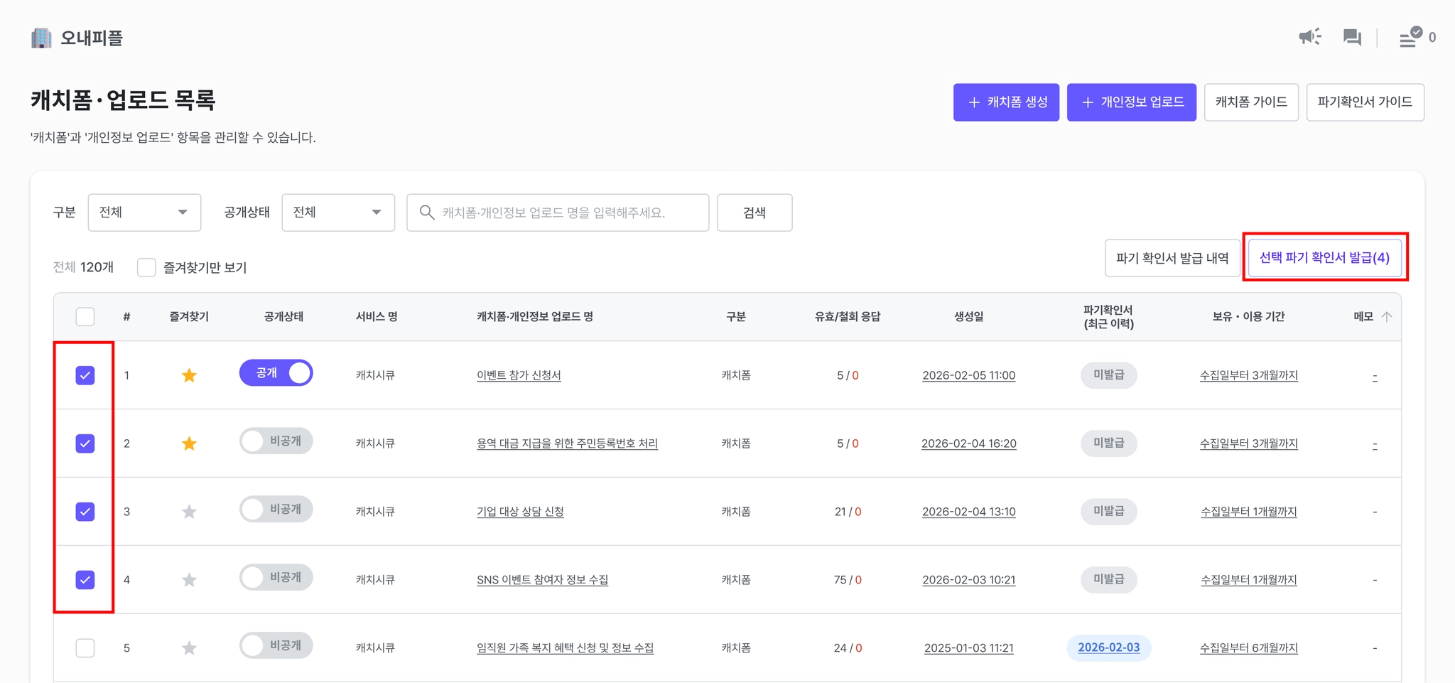Image resolution: width=1455 pixels, height=683 pixels.
Task: Check the 즐겨찾기만 보기 checkbox
Action: click(x=146, y=267)
